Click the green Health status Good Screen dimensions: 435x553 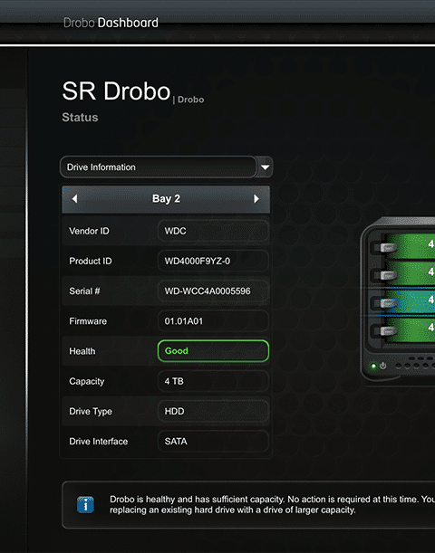pos(213,351)
